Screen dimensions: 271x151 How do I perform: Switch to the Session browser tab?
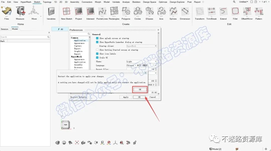(5, 29)
